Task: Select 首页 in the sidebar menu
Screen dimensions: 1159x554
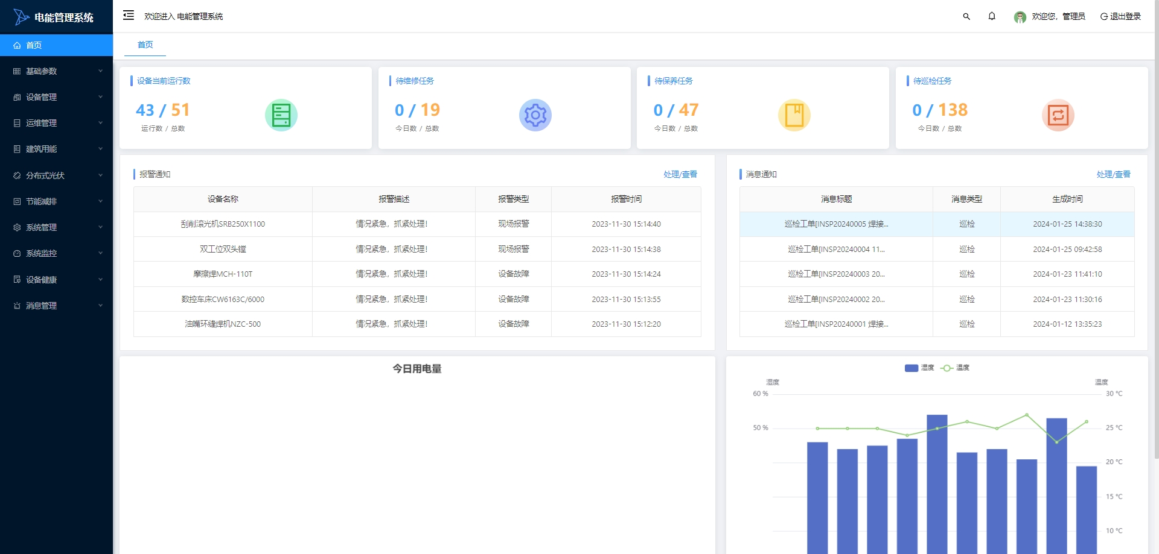Action: tap(56, 45)
